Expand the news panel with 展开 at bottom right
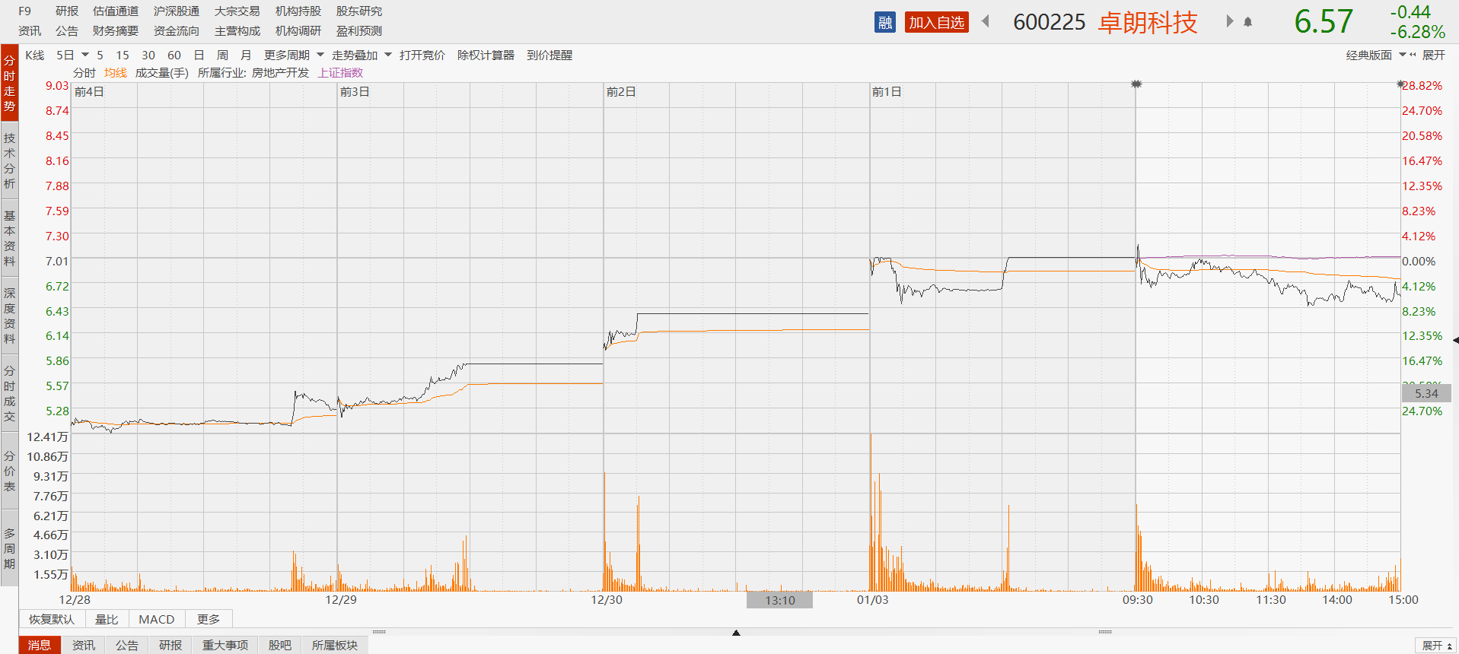1459x654 pixels. pyautogui.click(x=1436, y=646)
